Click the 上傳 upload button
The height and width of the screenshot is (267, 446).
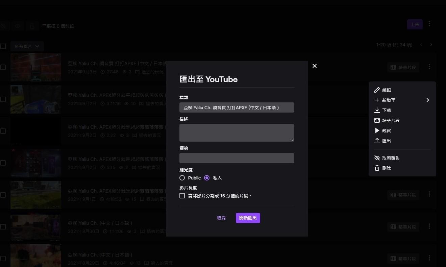tap(415, 24)
